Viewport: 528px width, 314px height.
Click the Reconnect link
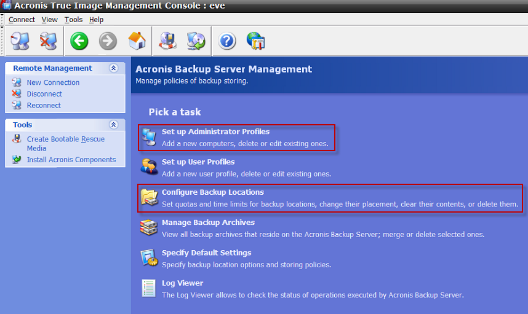point(44,105)
